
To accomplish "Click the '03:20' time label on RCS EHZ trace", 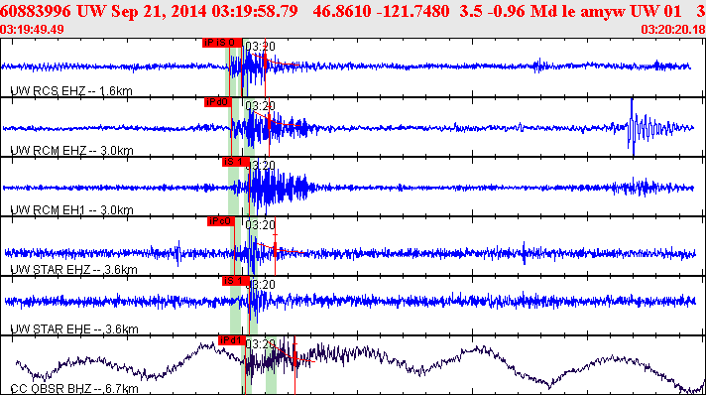I will tap(260, 47).
